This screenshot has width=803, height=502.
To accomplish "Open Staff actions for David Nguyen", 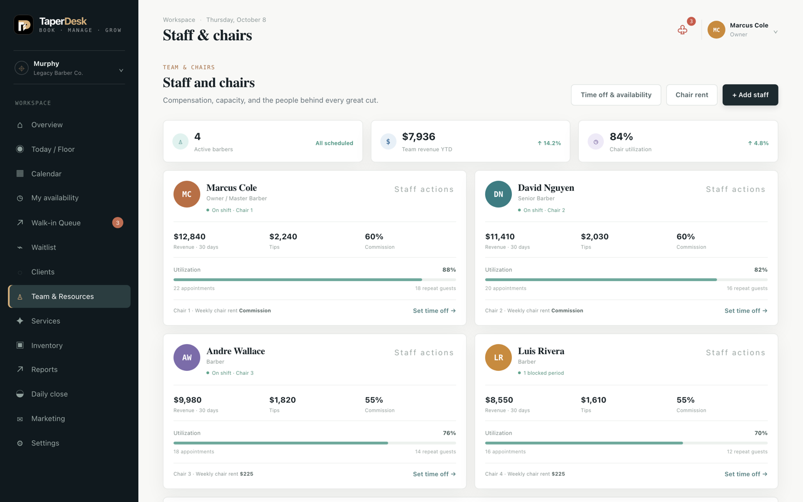I will [736, 189].
